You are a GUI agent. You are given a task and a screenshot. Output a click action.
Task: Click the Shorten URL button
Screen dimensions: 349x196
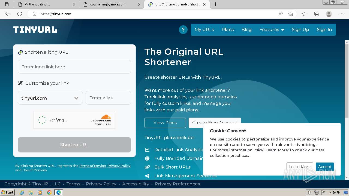(74, 145)
